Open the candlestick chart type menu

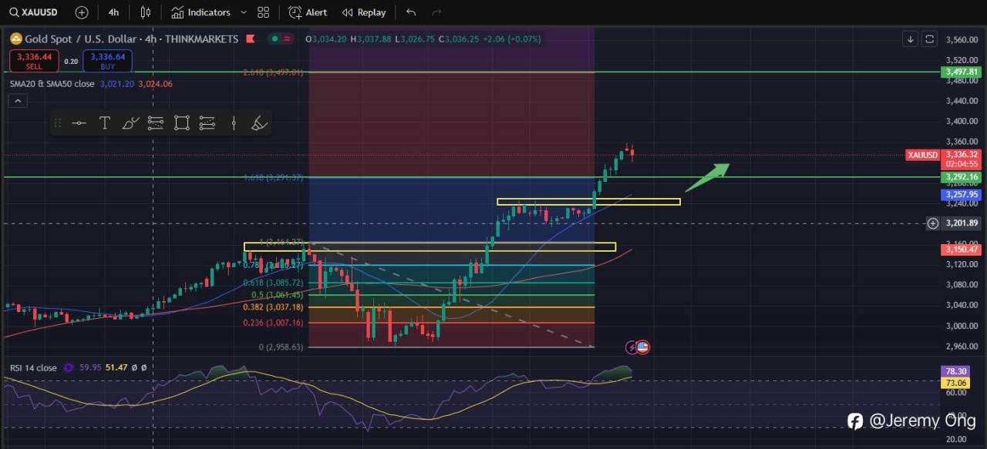point(146,12)
